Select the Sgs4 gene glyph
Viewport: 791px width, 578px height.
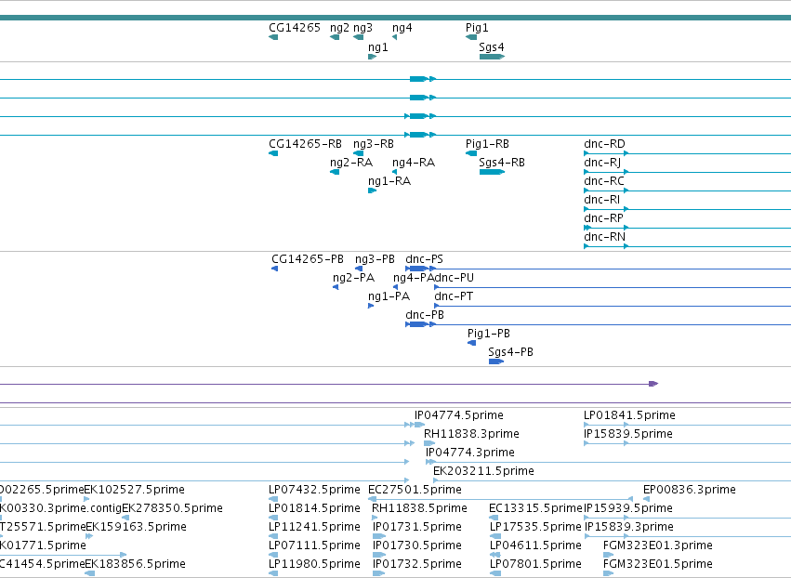pyautogui.click(x=492, y=57)
